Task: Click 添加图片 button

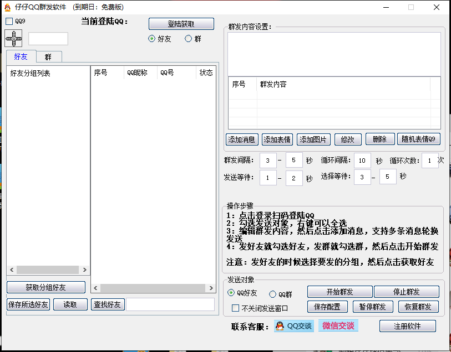Action: click(x=313, y=139)
